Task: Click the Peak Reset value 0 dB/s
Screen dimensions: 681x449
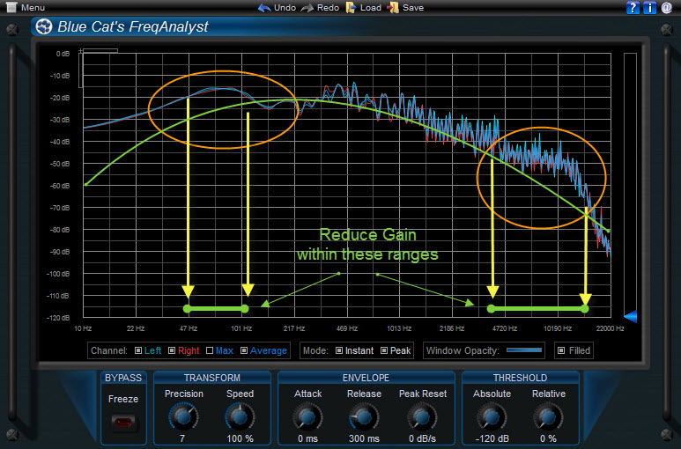Action: coord(422,438)
